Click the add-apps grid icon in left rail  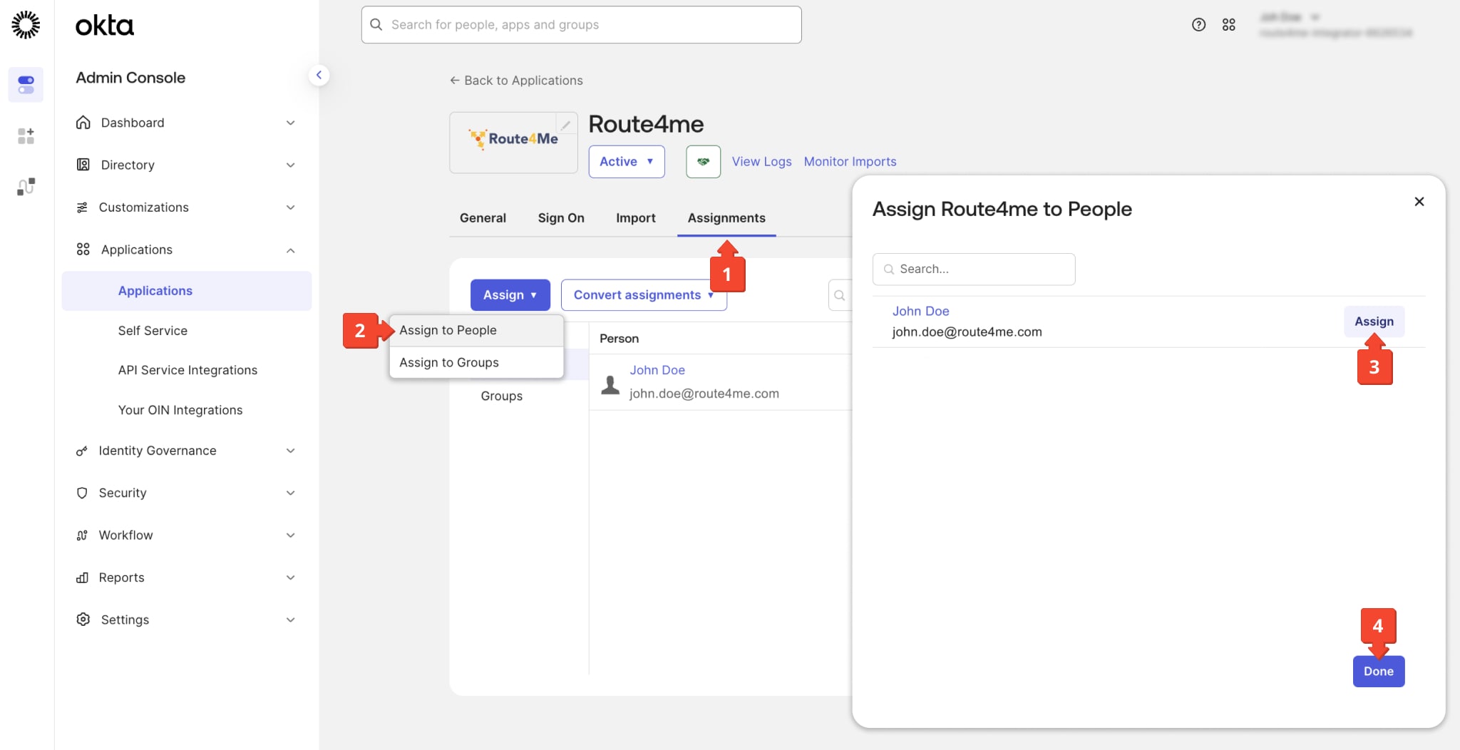(x=26, y=135)
